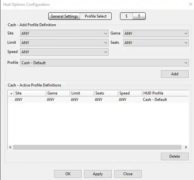194x180 pixels.
Task: Click the sort arrow icon left of the Site header
Action: click(x=11, y=93)
